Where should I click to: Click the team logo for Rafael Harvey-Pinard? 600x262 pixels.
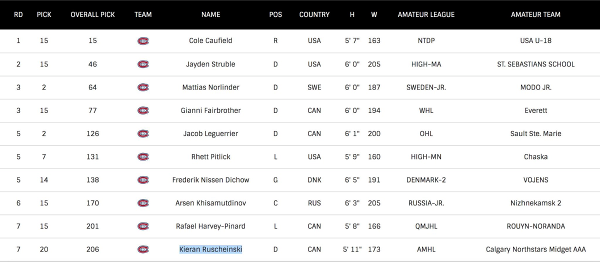pyautogui.click(x=143, y=226)
